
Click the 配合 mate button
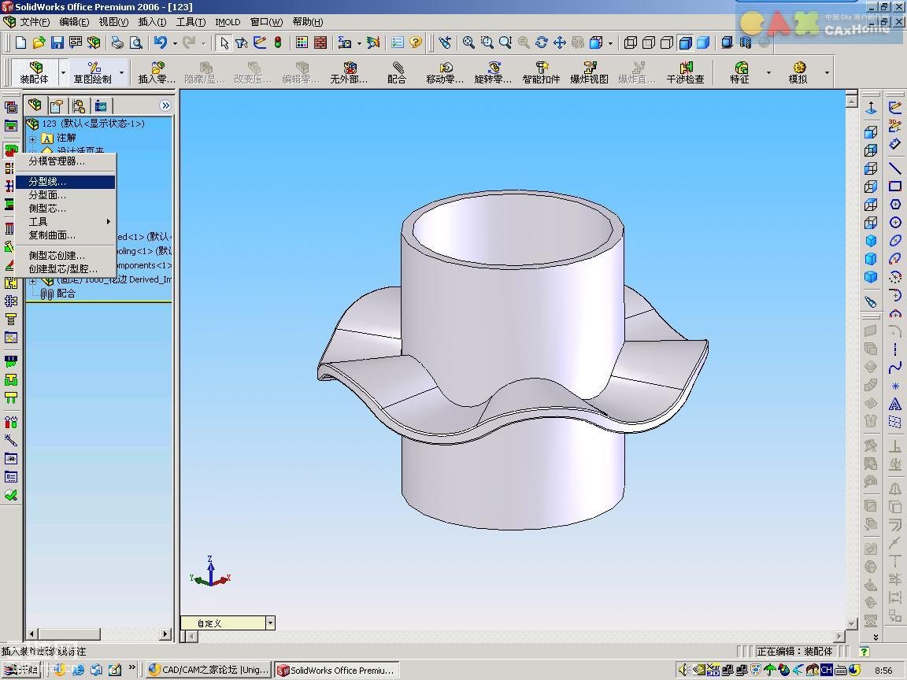(397, 72)
